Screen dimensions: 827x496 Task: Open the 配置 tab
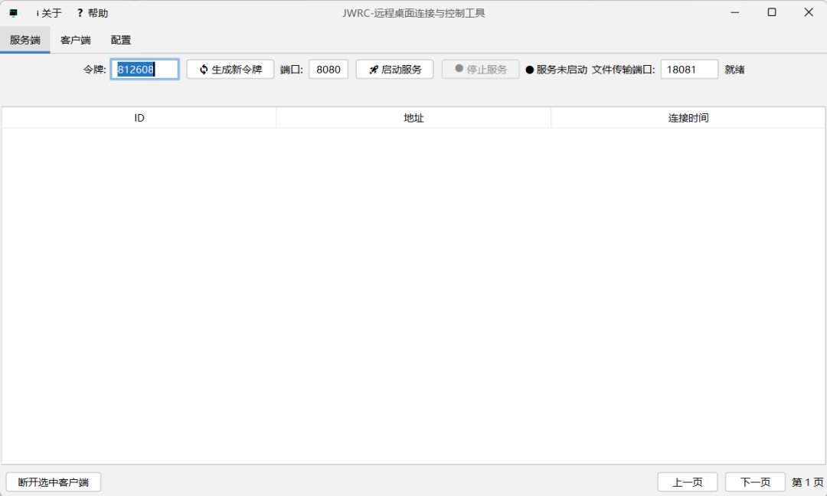tap(120, 40)
